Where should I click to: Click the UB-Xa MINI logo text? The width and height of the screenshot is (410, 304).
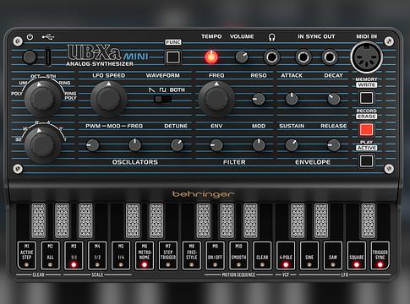point(107,52)
